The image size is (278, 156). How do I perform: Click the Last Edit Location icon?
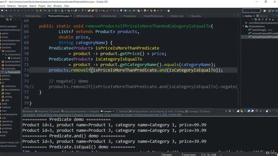point(151,10)
